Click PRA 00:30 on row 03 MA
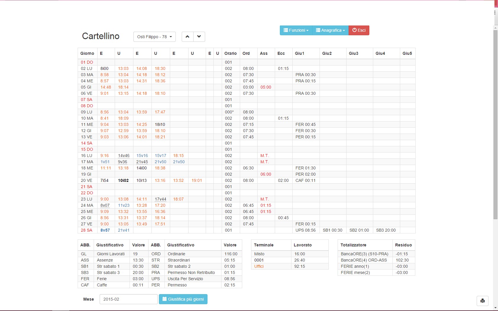The image size is (498, 311). (306, 75)
